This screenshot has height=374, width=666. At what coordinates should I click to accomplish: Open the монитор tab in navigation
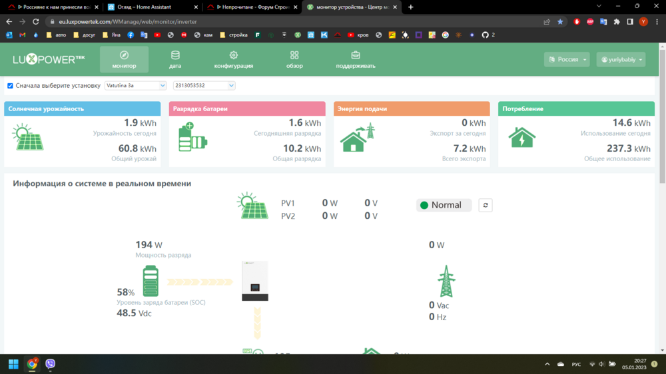[124, 59]
